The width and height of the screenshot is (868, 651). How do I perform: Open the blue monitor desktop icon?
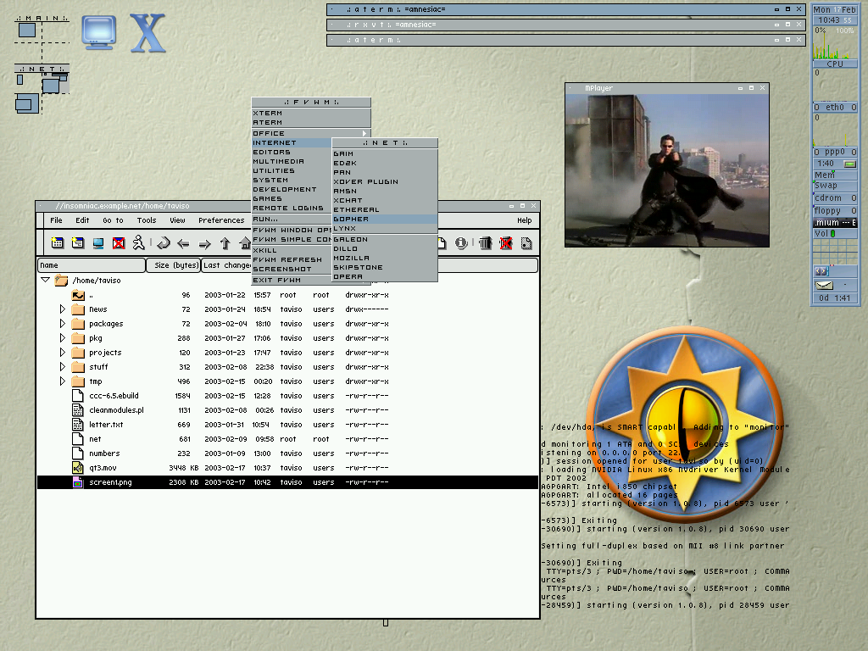(x=98, y=32)
